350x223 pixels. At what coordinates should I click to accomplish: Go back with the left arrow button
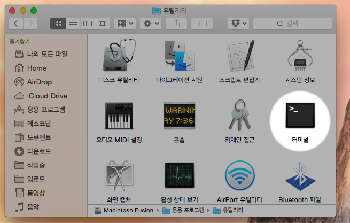coord(16,24)
